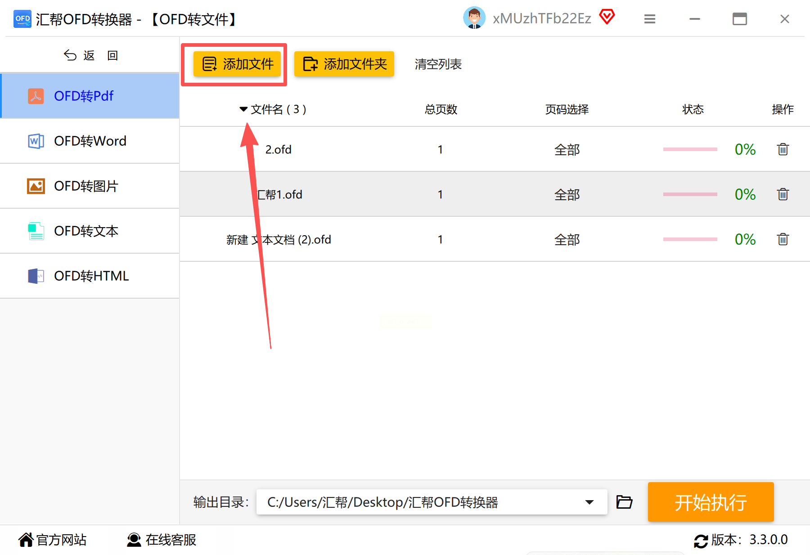
Task: Select the OFD转图片 sidebar item
Action: [x=90, y=186]
